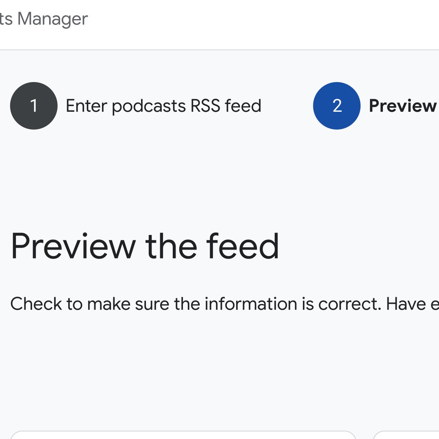Click the Check to make sure description text
The width and height of the screenshot is (439, 439).
point(224,304)
